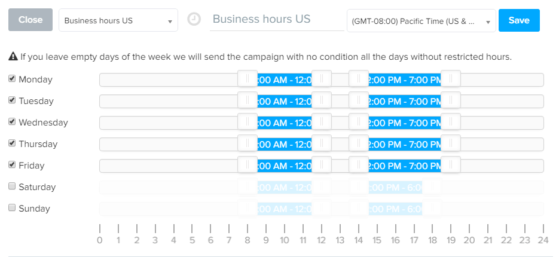Click Monday's afternoon blue time range
The image size is (559, 257).
coord(405,80)
